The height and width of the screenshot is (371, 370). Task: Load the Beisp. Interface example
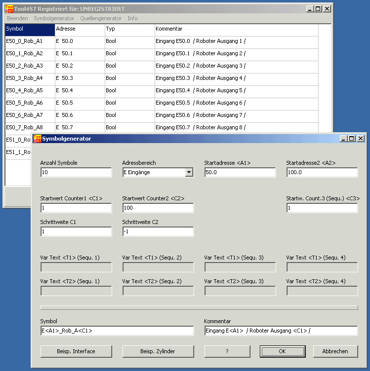(76, 351)
